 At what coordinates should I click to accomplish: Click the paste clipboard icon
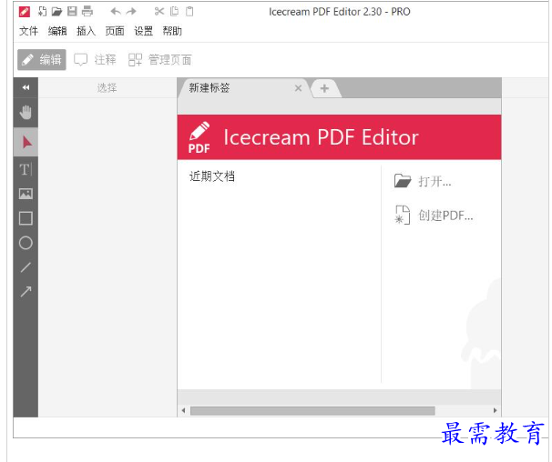coord(189,12)
